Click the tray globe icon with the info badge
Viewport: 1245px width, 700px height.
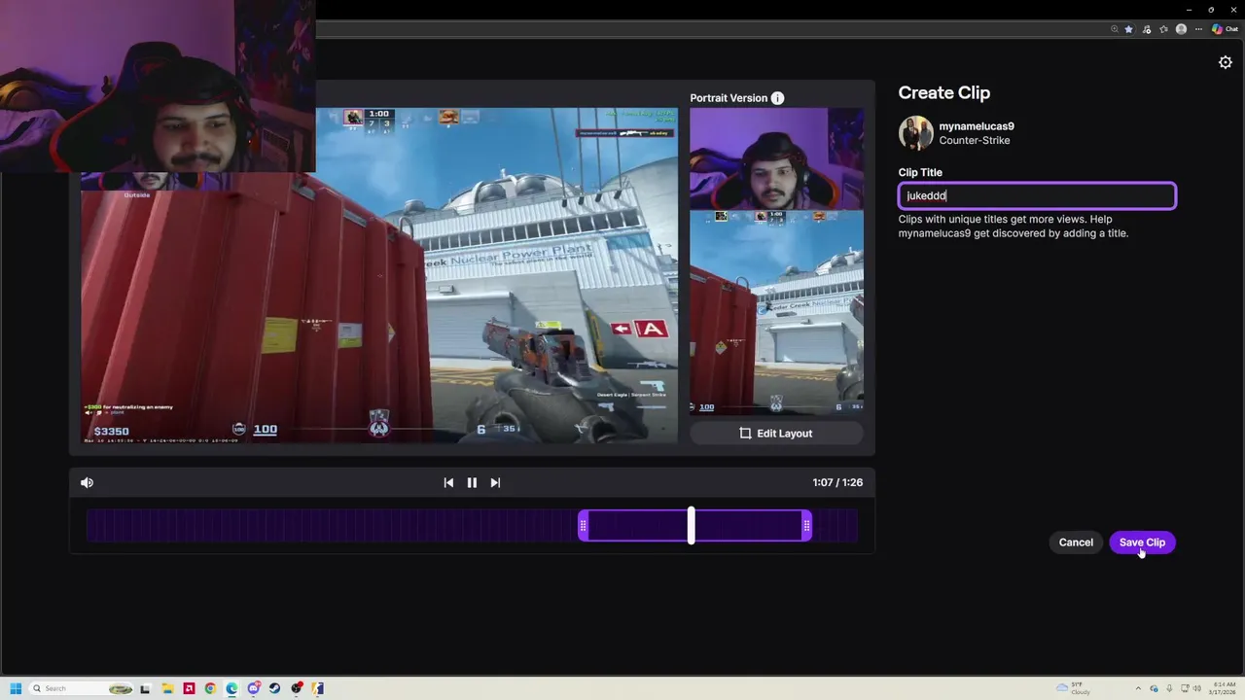pos(1154,688)
